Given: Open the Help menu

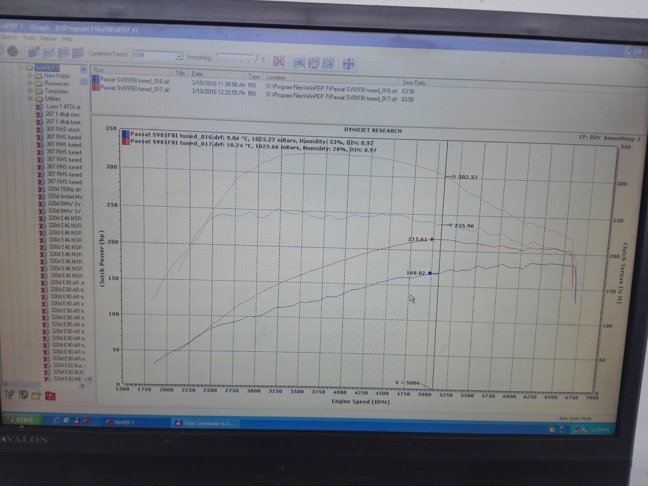Looking at the screenshot, I should coord(67,39).
